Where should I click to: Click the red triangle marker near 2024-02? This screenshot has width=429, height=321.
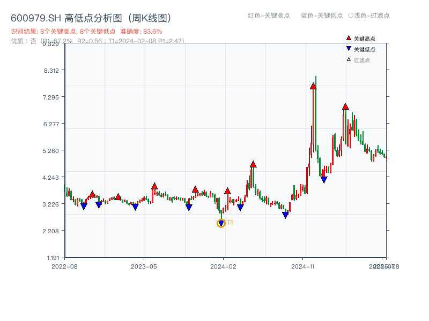[x=227, y=190]
